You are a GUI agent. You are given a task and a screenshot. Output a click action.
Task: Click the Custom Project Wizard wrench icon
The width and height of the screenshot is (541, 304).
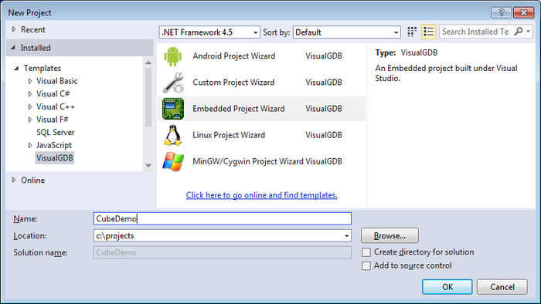[x=173, y=83]
